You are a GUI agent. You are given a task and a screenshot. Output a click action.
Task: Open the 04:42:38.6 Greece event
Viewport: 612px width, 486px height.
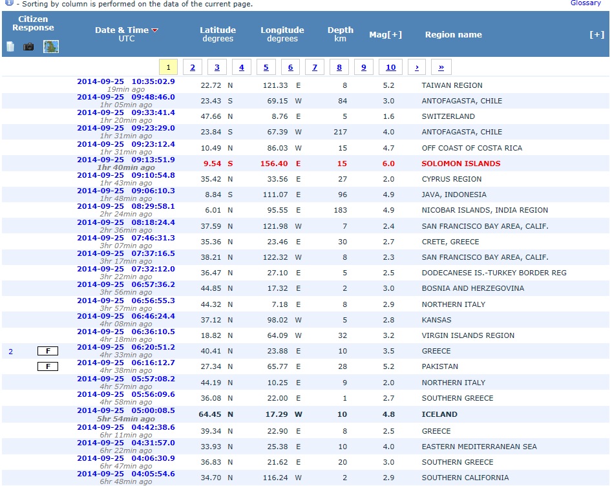pos(125,427)
